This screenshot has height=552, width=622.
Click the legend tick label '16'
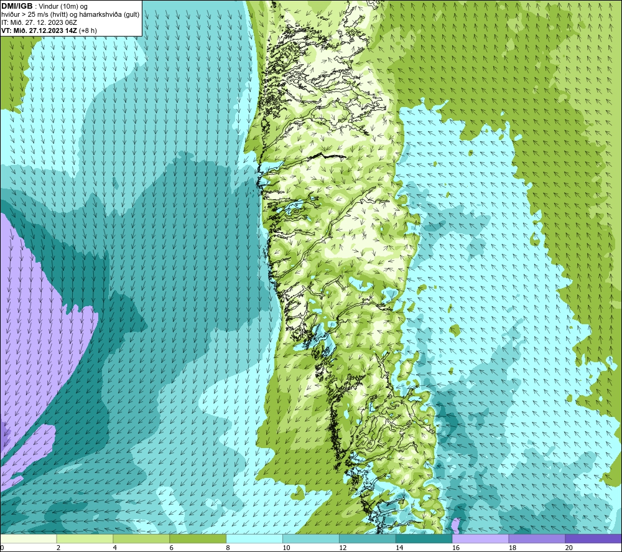[456, 548]
